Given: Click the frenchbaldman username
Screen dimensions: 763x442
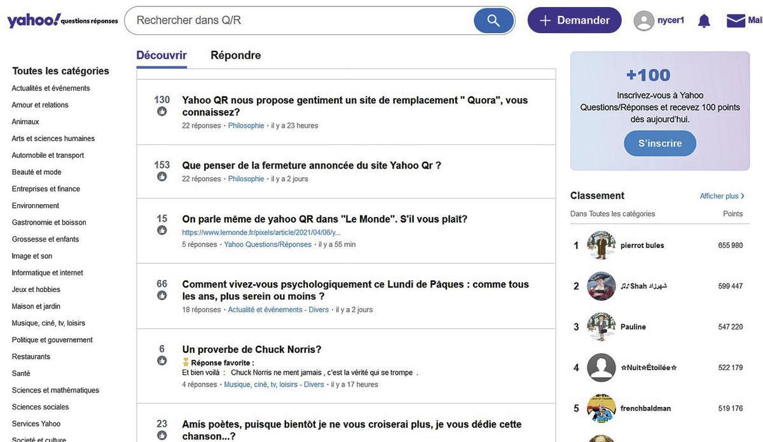Looking at the screenshot, I should click(645, 408).
